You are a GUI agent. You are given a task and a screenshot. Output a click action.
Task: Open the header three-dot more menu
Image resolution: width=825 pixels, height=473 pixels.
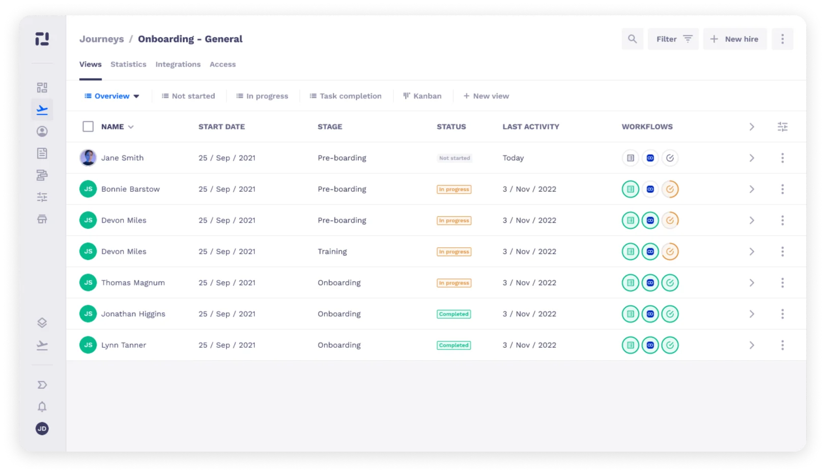point(782,39)
